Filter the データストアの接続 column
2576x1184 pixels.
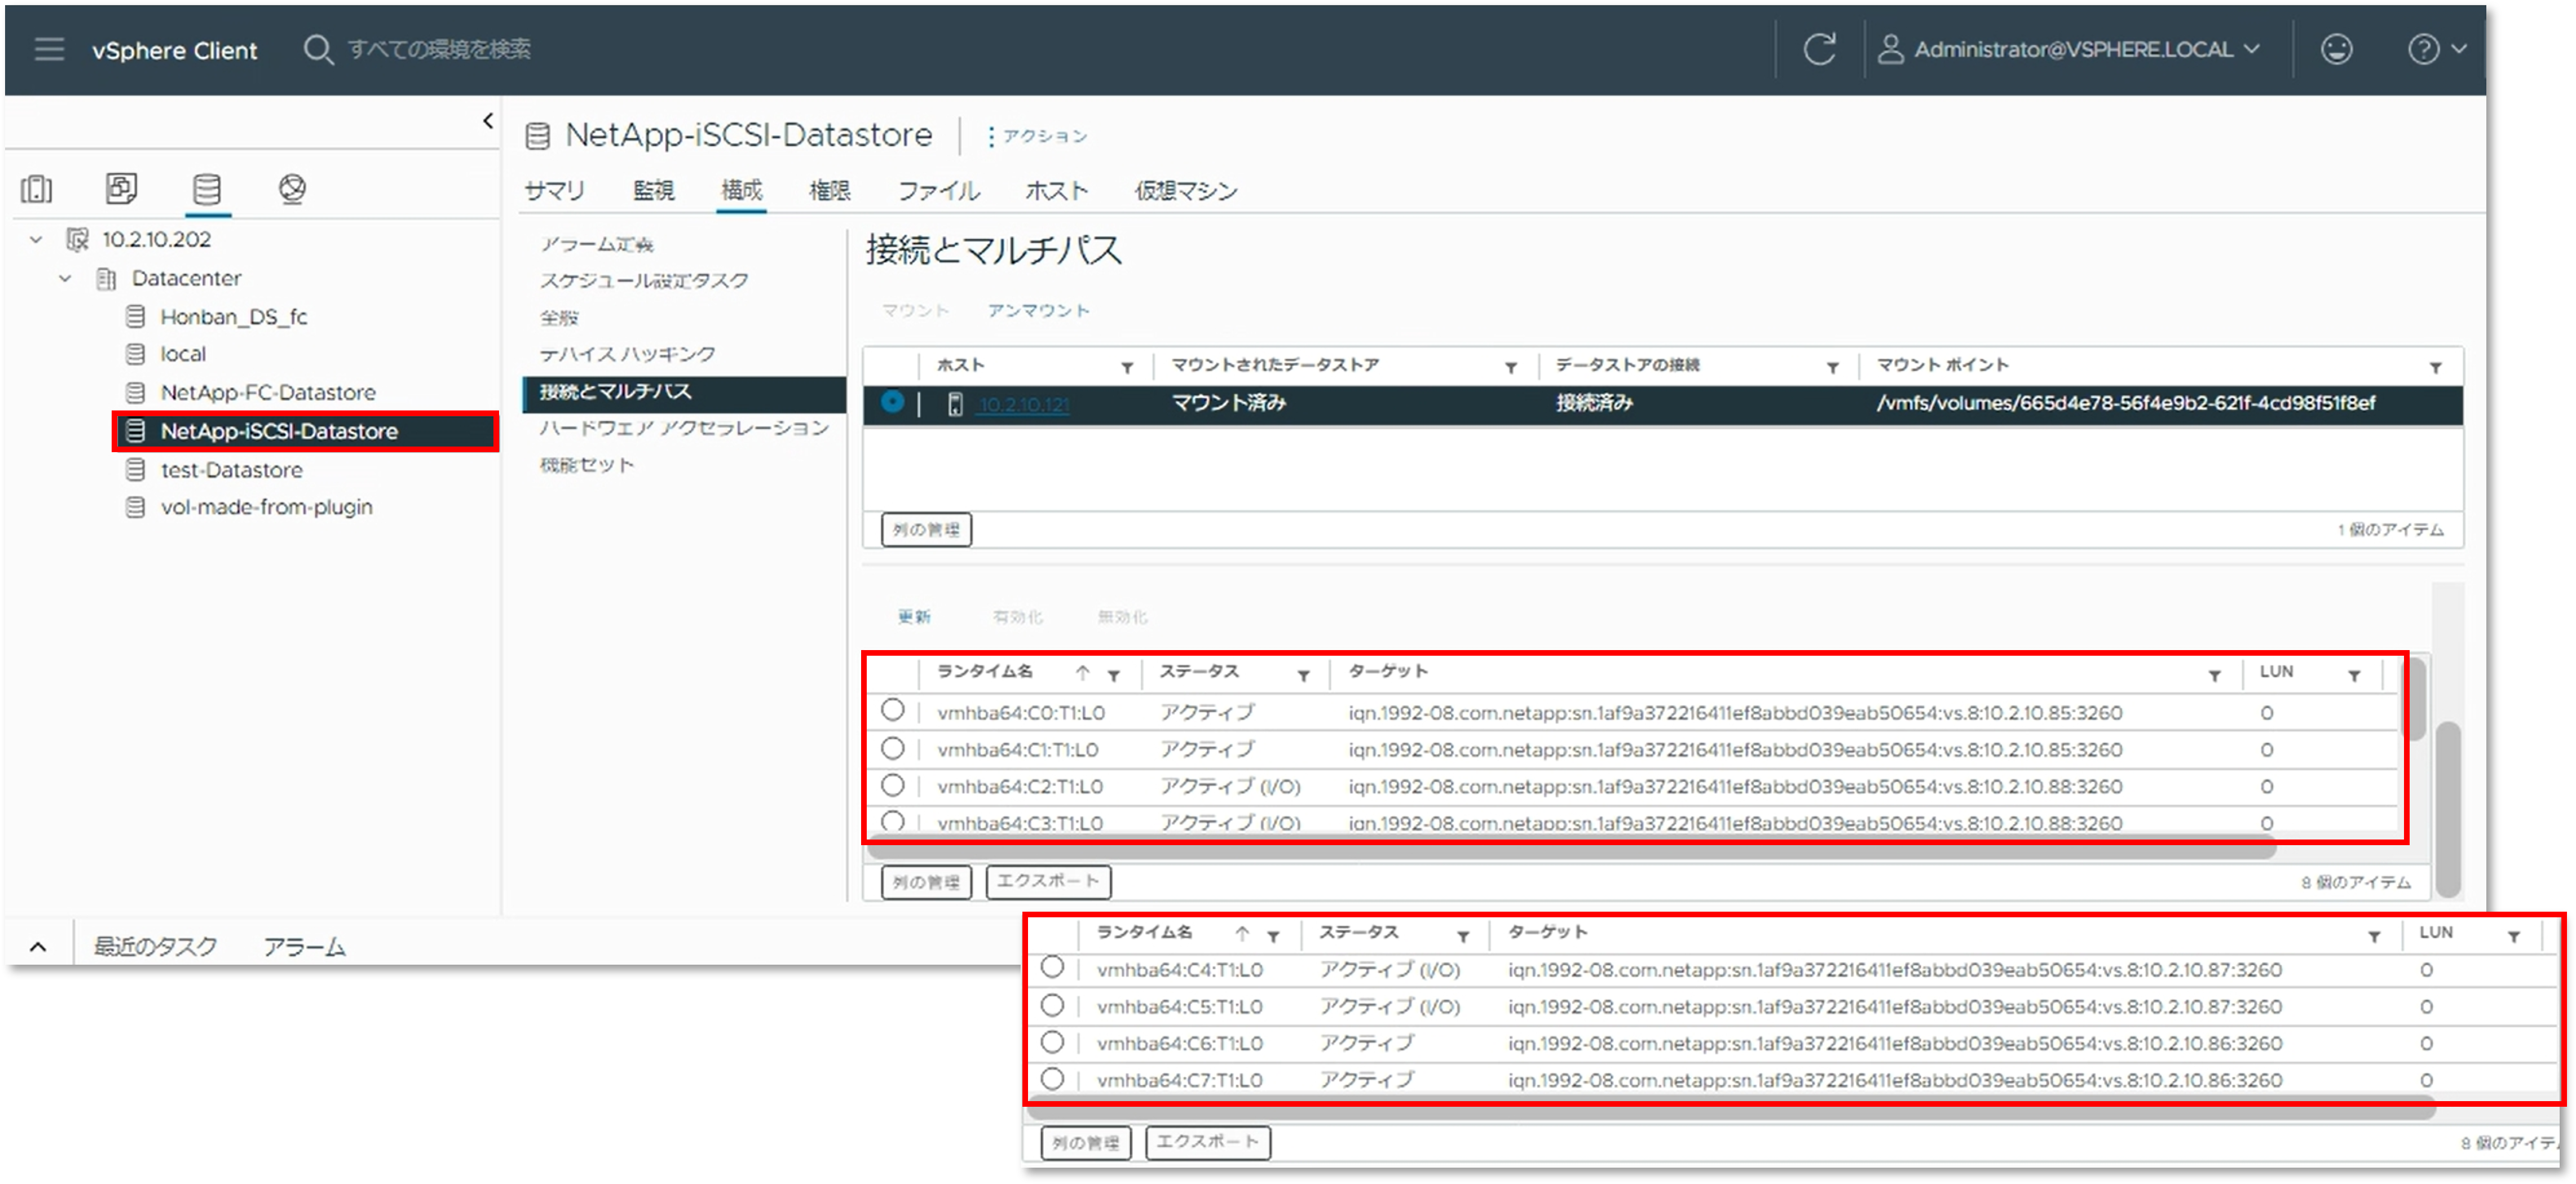pos(1833,367)
